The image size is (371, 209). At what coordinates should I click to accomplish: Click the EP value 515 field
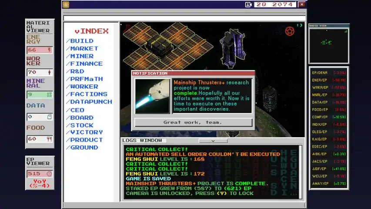pyautogui.click(x=40, y=174)
